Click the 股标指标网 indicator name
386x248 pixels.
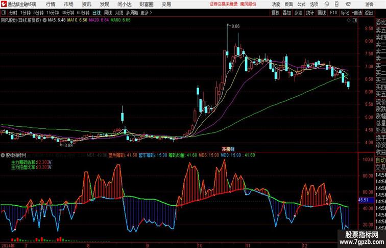(16, 155)
